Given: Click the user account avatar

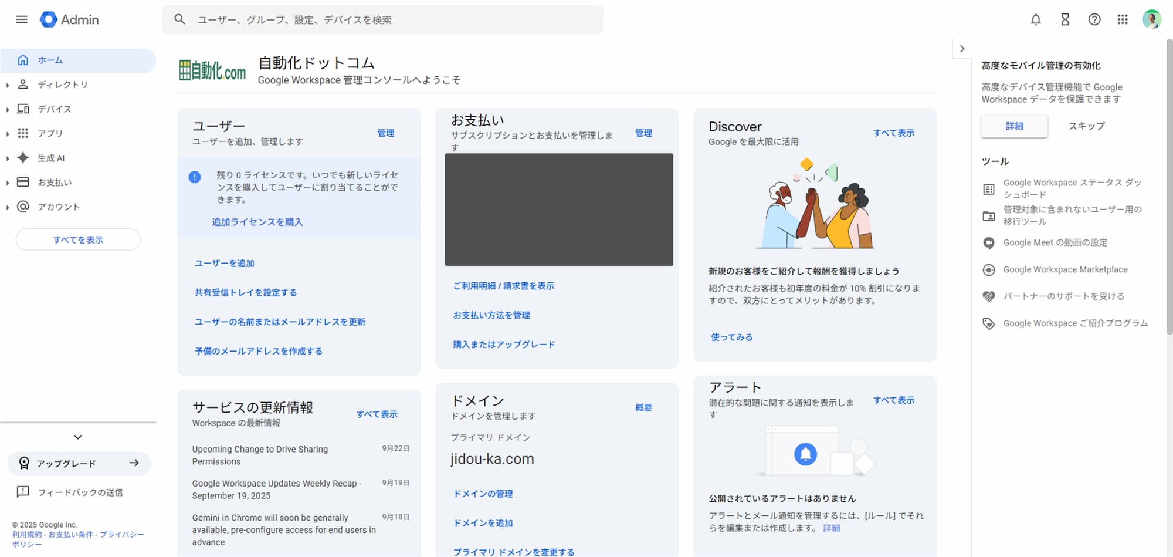Looking at the screenshot, I should 1151,19.
